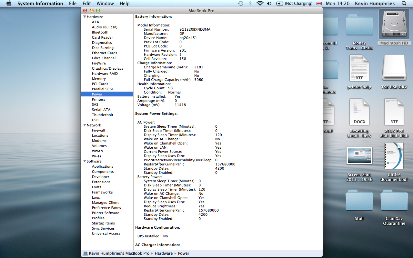Select Printers in sidebar
The image size is (413, 258).
[x=98, y=99]
